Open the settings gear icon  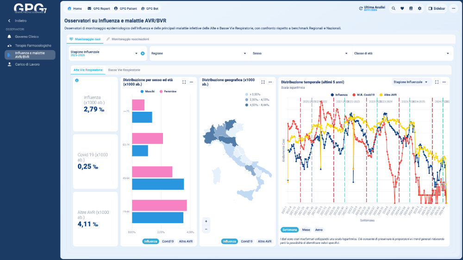(419, 8)
